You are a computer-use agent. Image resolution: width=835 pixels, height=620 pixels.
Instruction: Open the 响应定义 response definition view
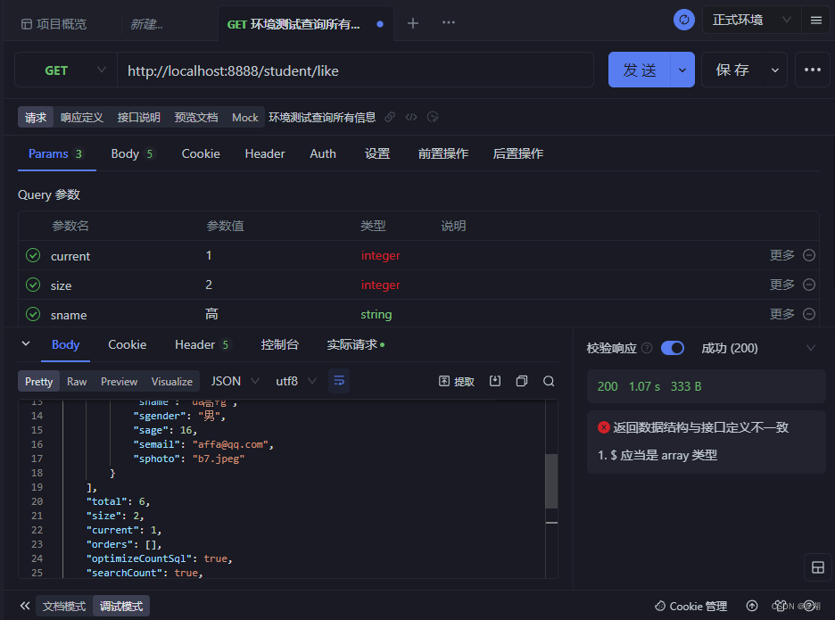pyautogui.click(x=81, y=117)
